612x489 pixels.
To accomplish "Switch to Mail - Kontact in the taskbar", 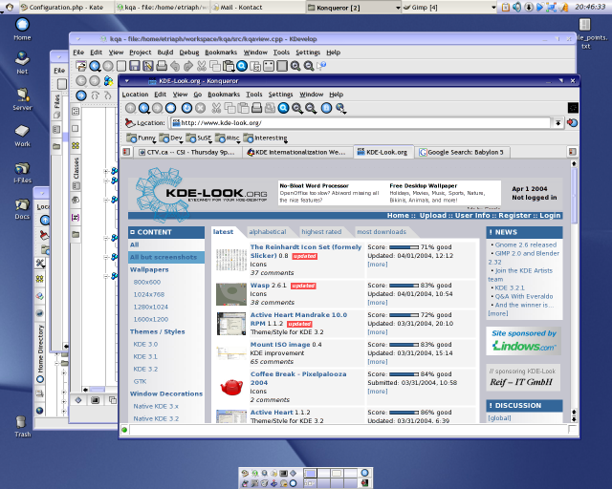I will (x=257, y=8).
